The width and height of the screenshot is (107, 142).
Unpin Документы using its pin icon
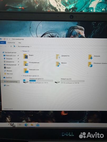tap(18, 62)
